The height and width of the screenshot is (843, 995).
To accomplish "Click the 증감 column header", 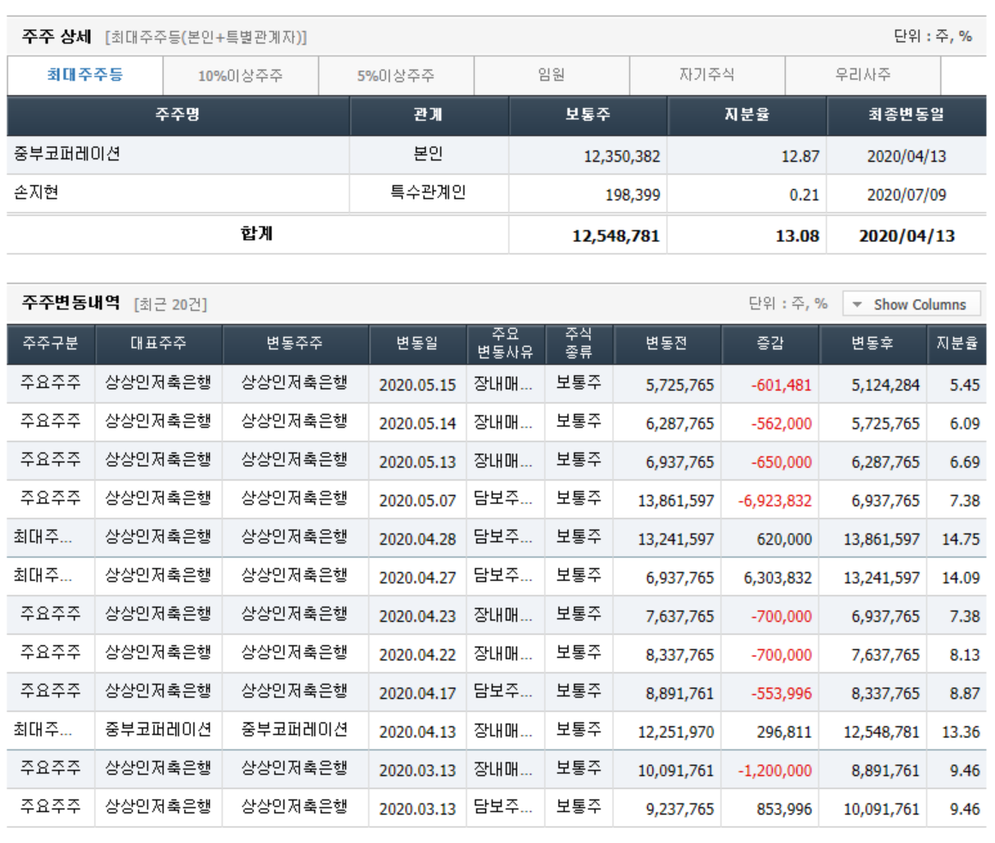I will click(x=770, y=344).
